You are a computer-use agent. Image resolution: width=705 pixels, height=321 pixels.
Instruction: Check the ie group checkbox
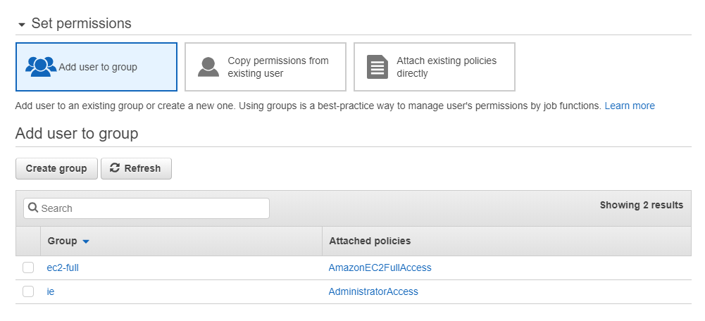(x=28, y=291)
